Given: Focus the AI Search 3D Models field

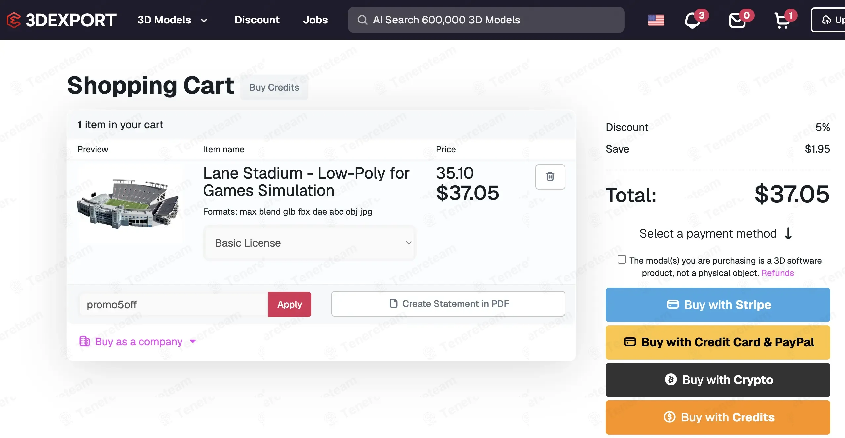Looking at the screenshot, I should 486,20.
